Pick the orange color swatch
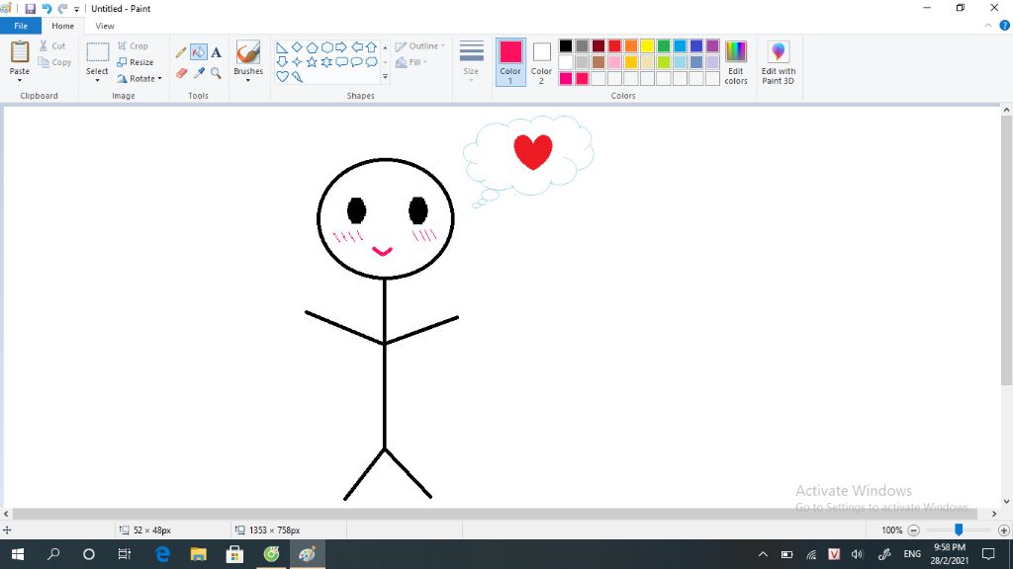Image resolution: width=1013 pixels, height=569 pixels. (631, 45)
